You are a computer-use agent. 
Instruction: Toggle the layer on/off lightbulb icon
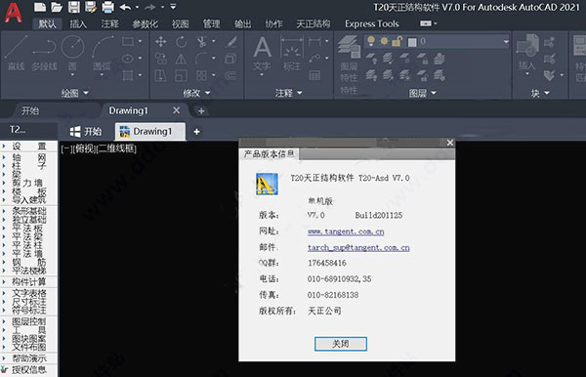[x=371, y=41]
